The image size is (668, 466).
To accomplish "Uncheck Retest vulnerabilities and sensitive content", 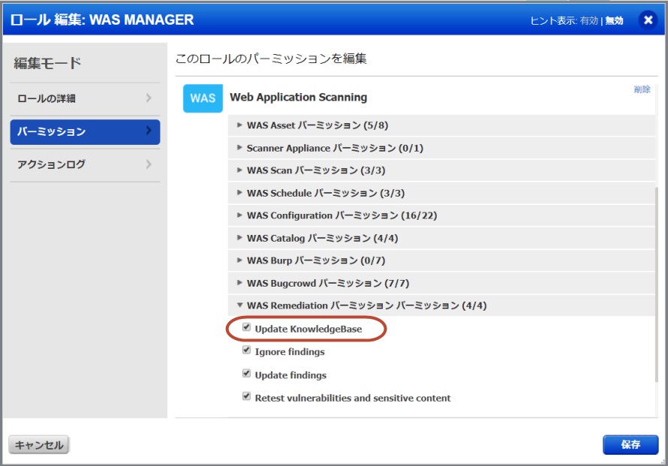I will click(247, 396).
